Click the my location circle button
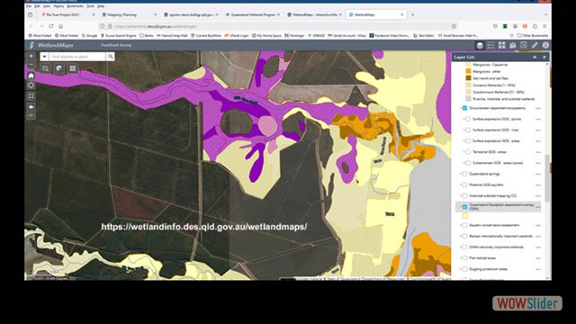The width and height of the screenshot is (576, 324). [x=31, y=85]
